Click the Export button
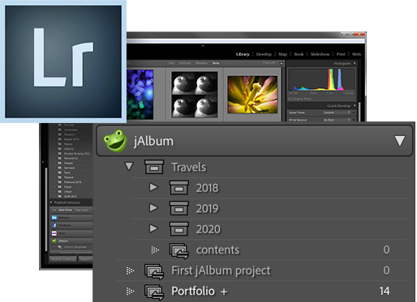Image resolution: width=417 pixels, height=302 pixels. (86, 258)
